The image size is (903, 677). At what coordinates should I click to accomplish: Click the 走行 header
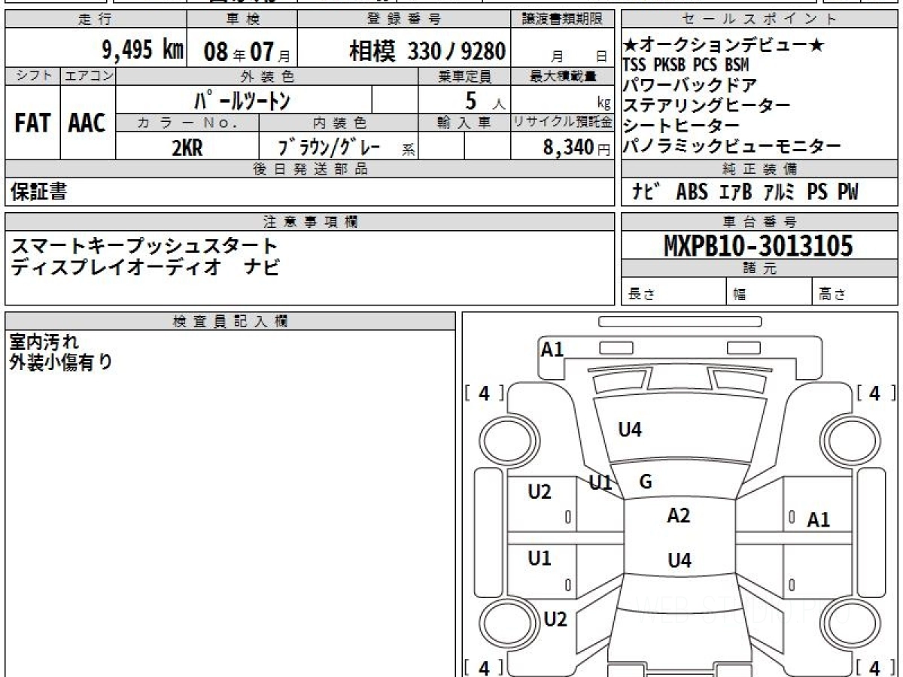coord(95,20)
